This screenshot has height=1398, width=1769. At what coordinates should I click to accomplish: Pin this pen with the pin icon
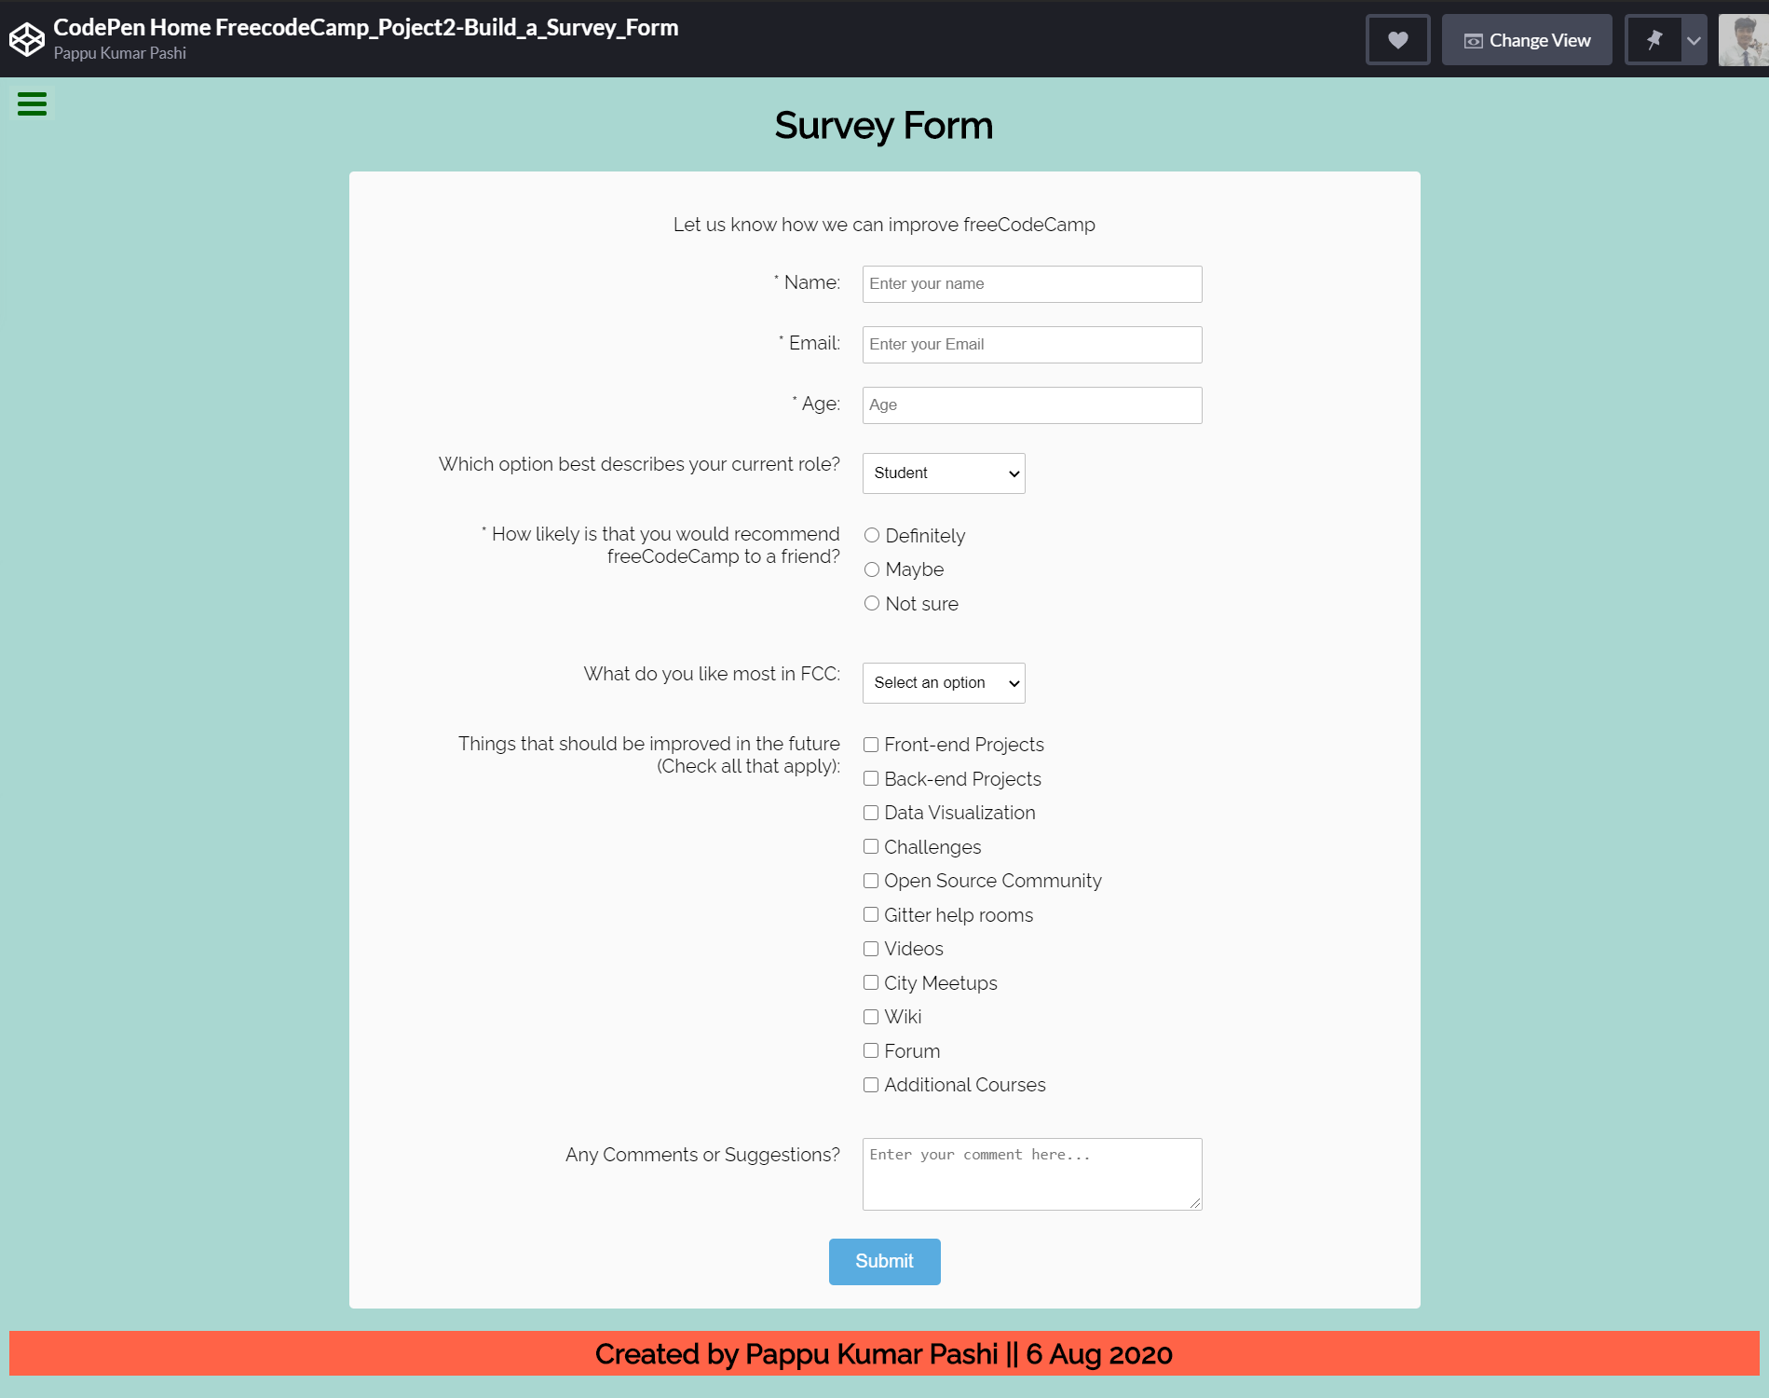point(1654,40)
